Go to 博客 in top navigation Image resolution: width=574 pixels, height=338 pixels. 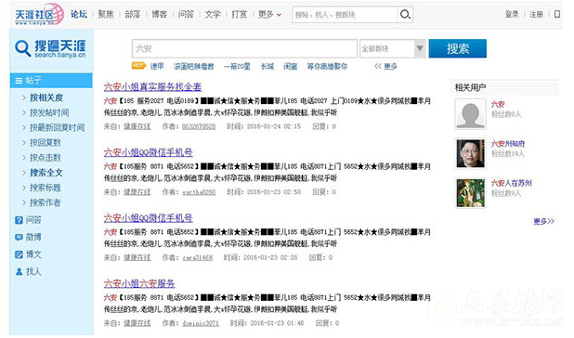[x=159, y=15]
